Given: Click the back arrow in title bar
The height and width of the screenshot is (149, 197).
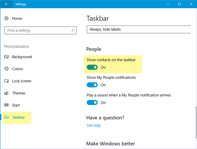Looking at the screenshot, I should pyautogui.click(x=6, y=4).
